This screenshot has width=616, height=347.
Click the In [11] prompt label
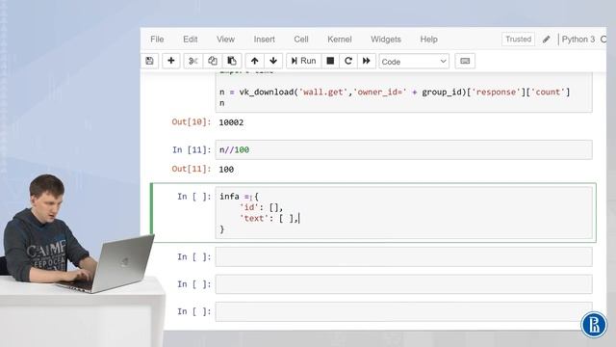pyautogui.click(x=192, y=150)
